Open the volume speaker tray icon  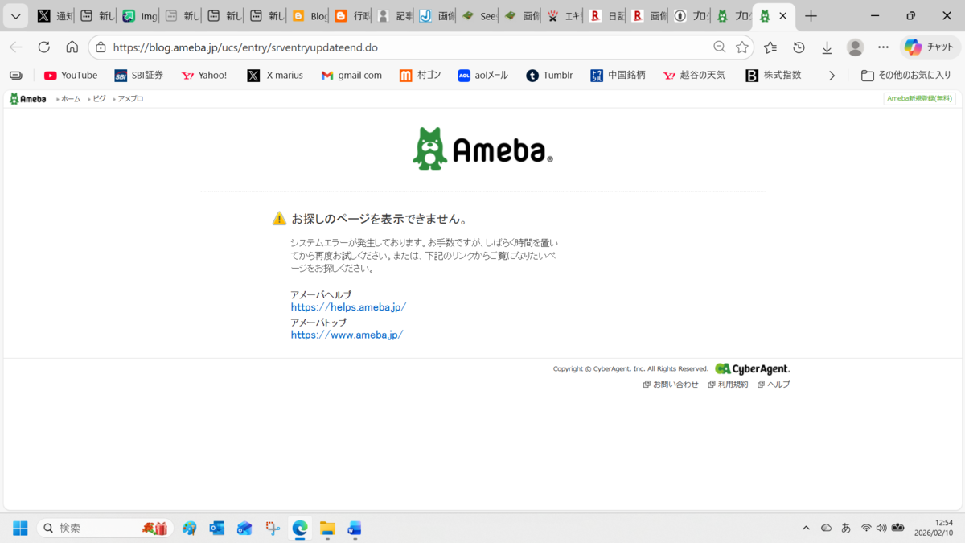pos(881,528)
